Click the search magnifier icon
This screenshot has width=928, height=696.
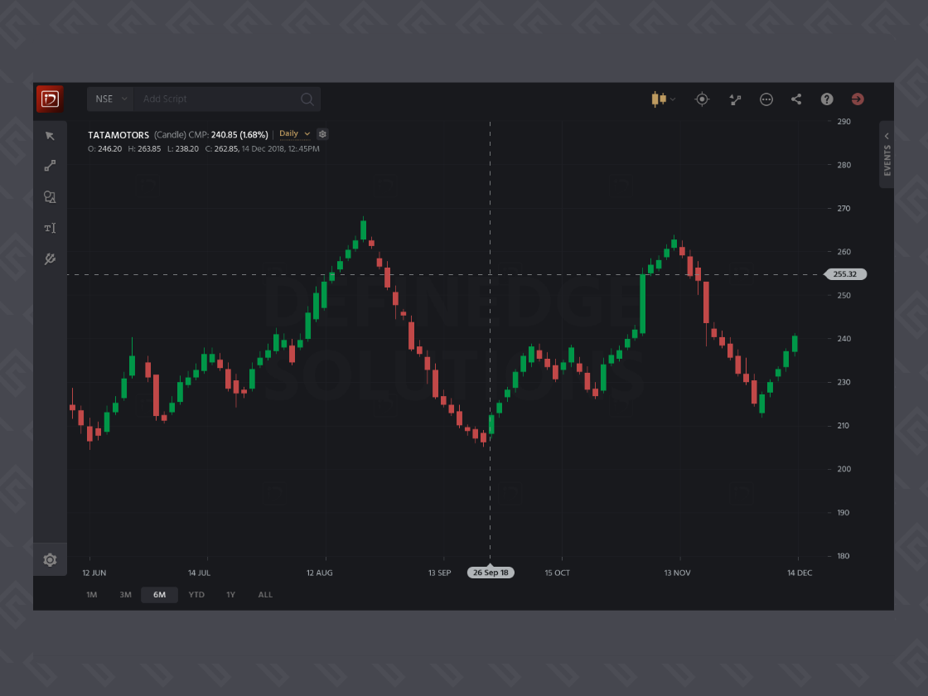[x=307, y=99]
